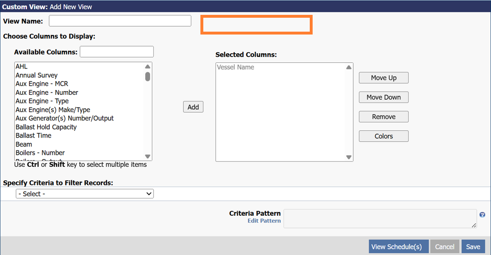Select Annual Survey column option
This screenshot has width=491, height=255.
point(36,75)
